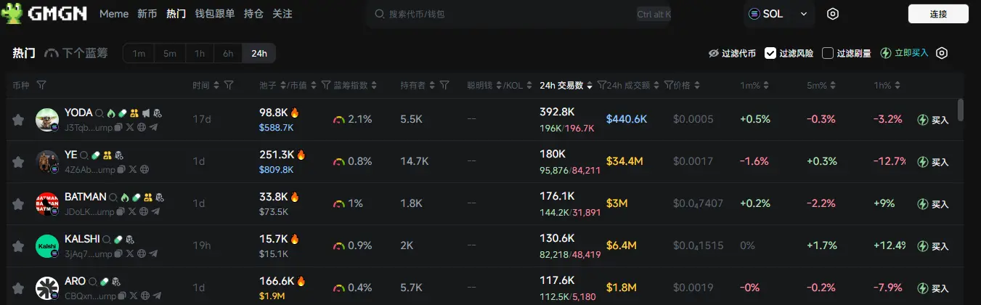Viewport: 981px width, 305px height.
Task: Sort the 时间 column
Action: pyautogui.click(x=207, y=86)
